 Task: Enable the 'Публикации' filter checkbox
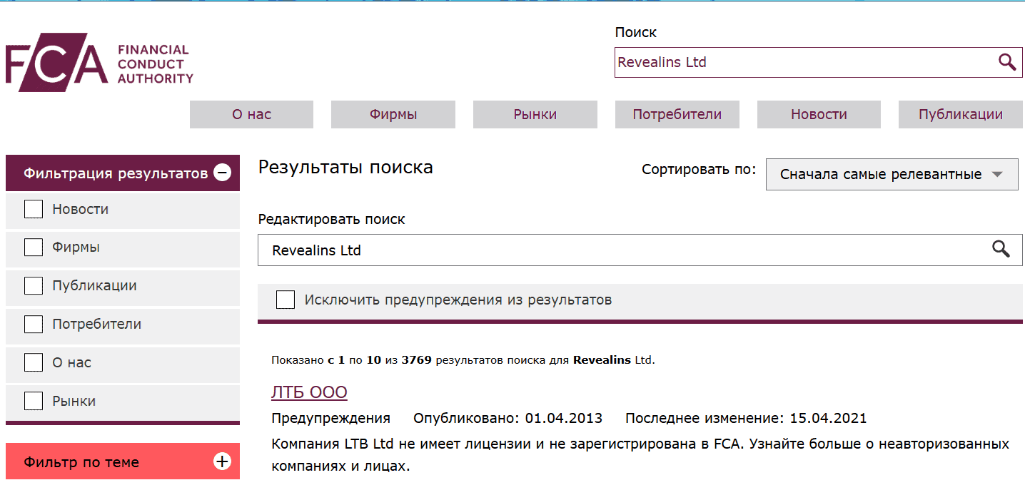point(33,285)
